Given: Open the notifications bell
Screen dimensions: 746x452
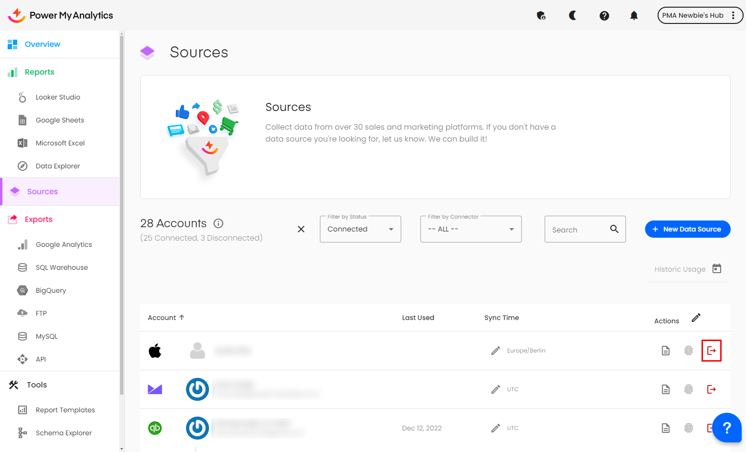Looking at the screenshot, I should click(x=634, y=15).
